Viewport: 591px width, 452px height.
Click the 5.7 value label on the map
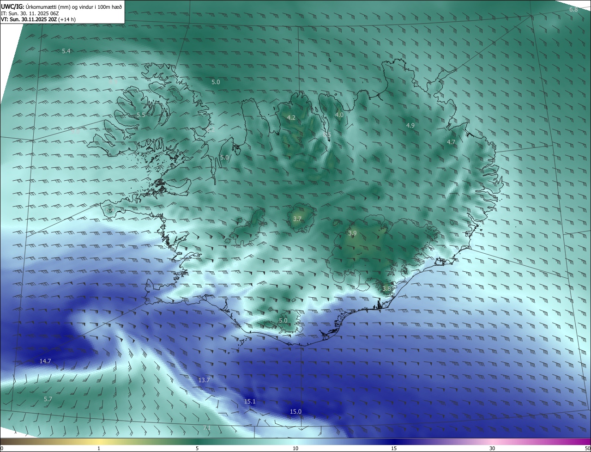click(48, 399)
